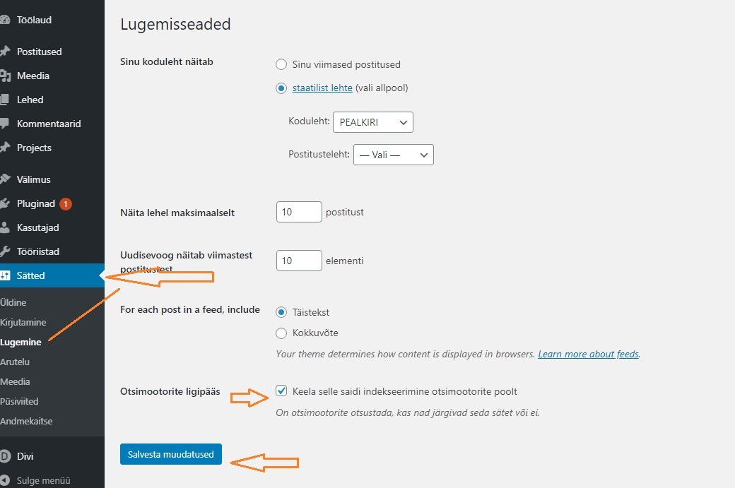Image resolution: width=735 pixels, height=488 pixels.
Task: Open the Kommentaarid speech bubble icon
Action: pyautogui.click(x=4, y=124)
